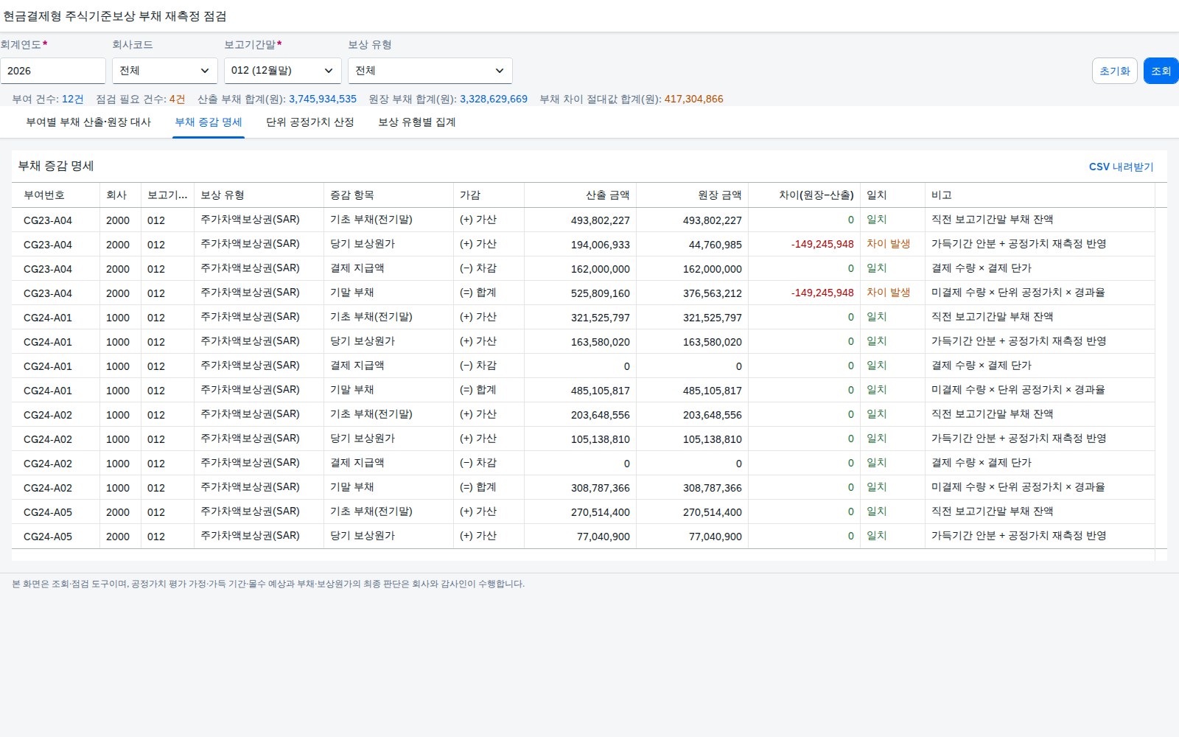1179x737 pixels.
Task: Open the 보상 유형 dropdown
Action: pyautogui.click(x=430, y=71)
